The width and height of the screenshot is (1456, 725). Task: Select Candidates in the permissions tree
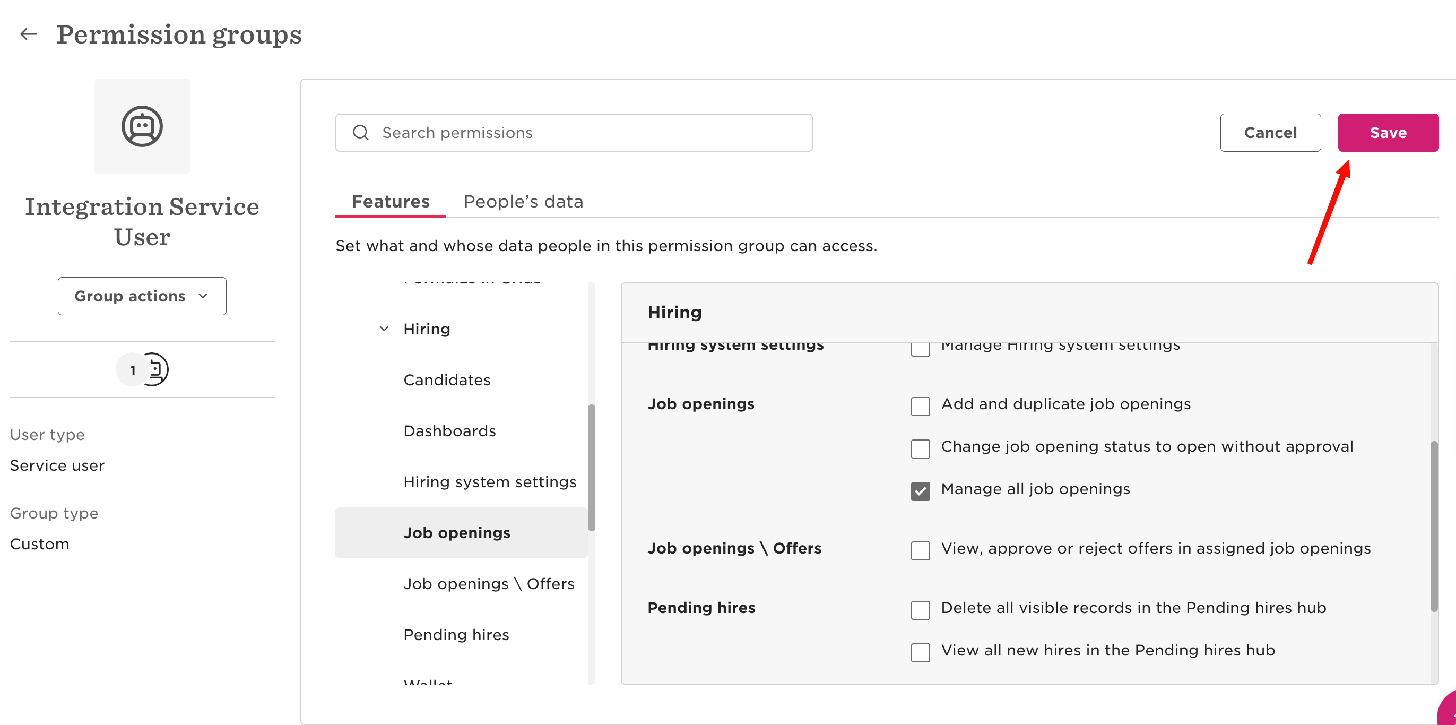point(447,380)
